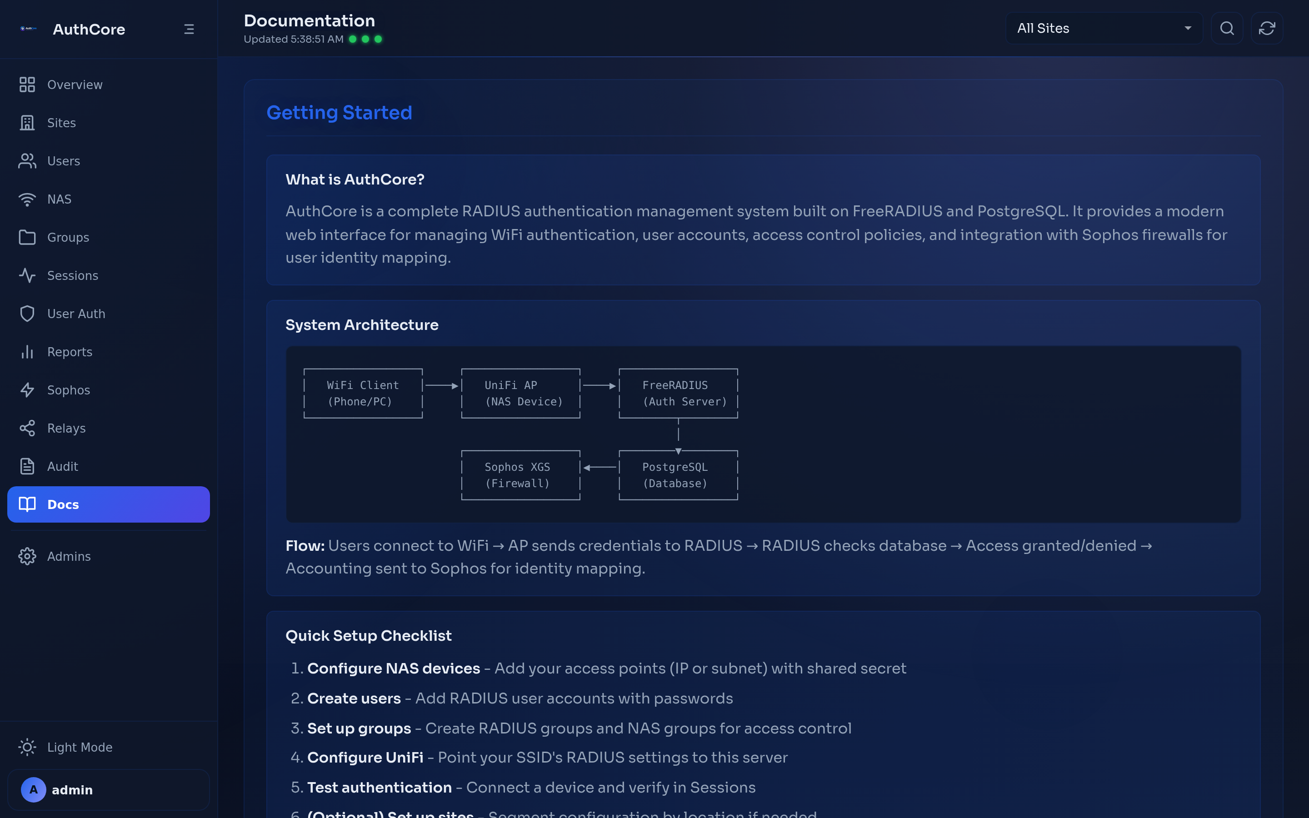Open the Overview dashboard icon
The width and height of the screenshot is (1309, 818).
[27, 85]
